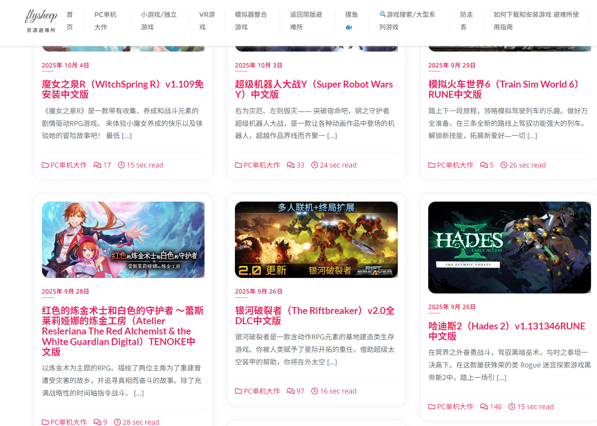Click the Atelier Resleriana cover image
The width and height of the screenshot is (597, 426).
[x=123, y=240]
